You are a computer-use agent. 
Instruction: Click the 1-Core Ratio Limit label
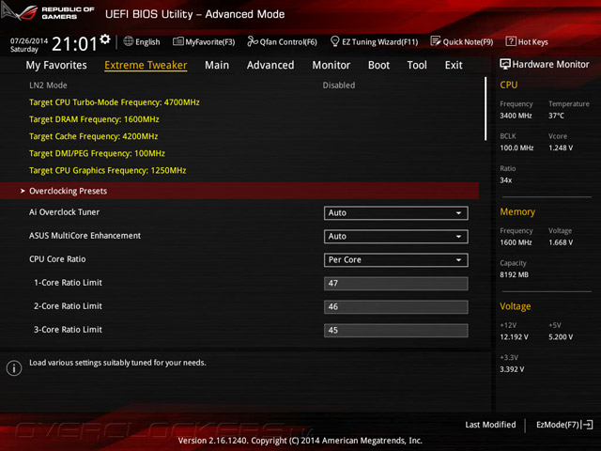coord(68,283)
